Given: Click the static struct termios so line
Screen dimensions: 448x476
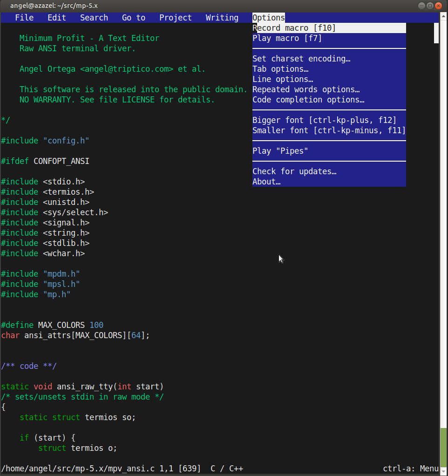Looking at the screenshot, I should coord(78,417).
